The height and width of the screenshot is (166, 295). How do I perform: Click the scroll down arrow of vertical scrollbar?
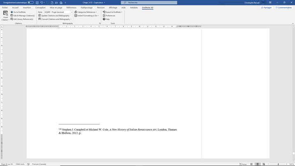coord(293,161)
